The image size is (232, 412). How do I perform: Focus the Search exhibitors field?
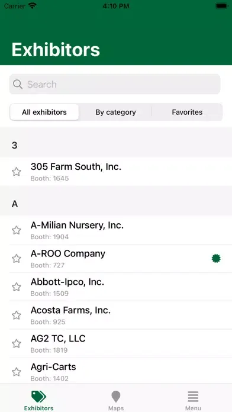pos(115,84)
